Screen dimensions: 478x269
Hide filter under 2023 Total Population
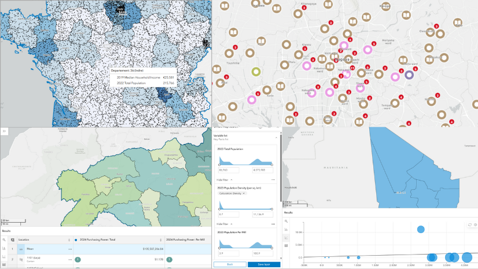[x=225, y=180]
